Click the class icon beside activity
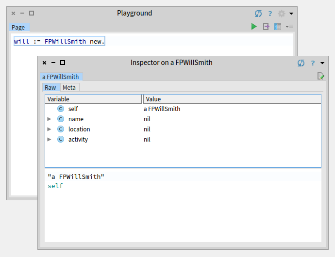335x257 pixels. 61,139
